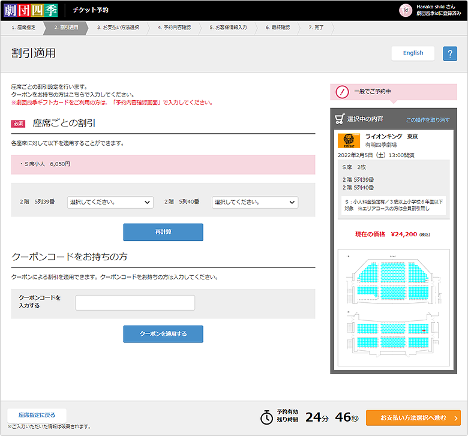The height and width of the screenshot is (436, 468).
Task: Click the red gift card notice text
Action: coord(112,103)
